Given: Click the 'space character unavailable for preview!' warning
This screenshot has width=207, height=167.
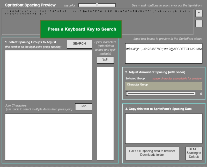Looking at the screenshot, I should pos(177,79).
